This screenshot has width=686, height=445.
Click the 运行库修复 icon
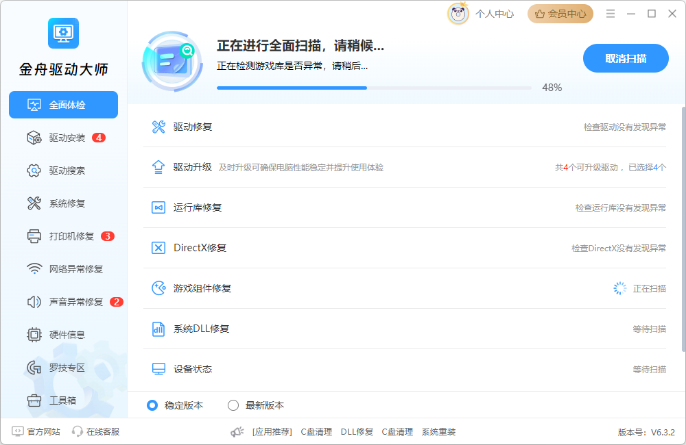[158, 208]
